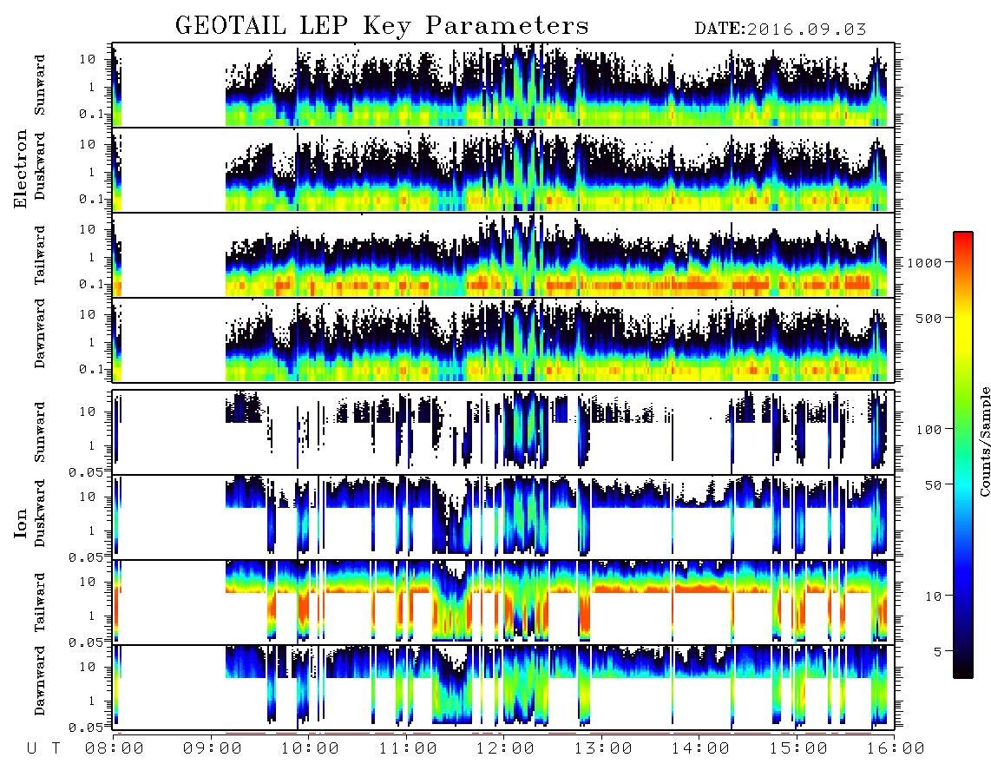991x764 pixels.
Task: Click the '5' color scale tick label
Action: [x=938, y=652]
